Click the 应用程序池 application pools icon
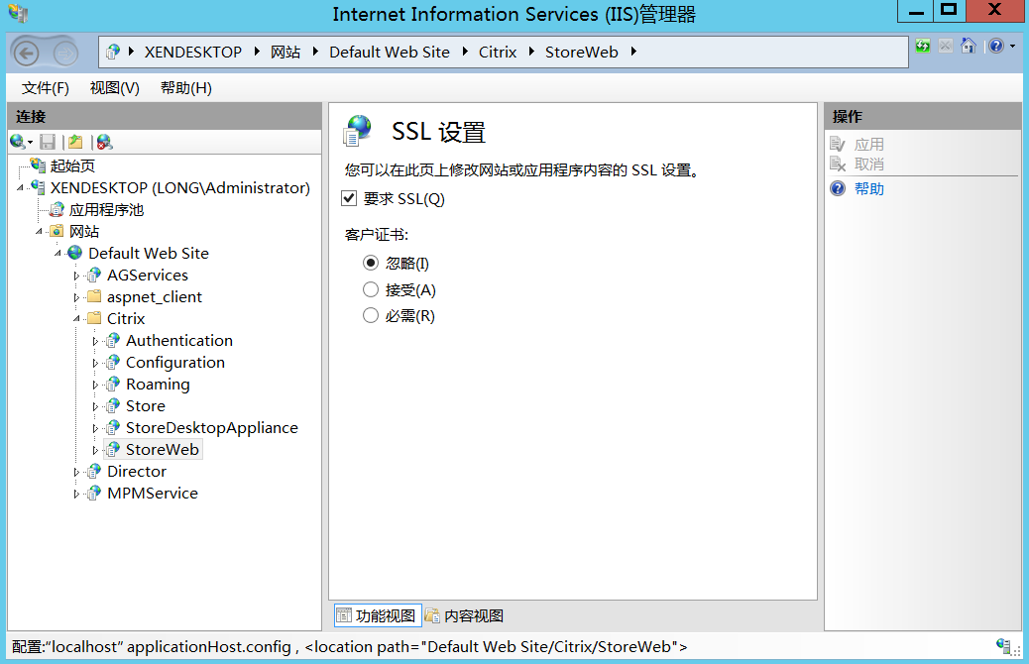This screenshot has height=664, width=1029. [x=57, y=209]
